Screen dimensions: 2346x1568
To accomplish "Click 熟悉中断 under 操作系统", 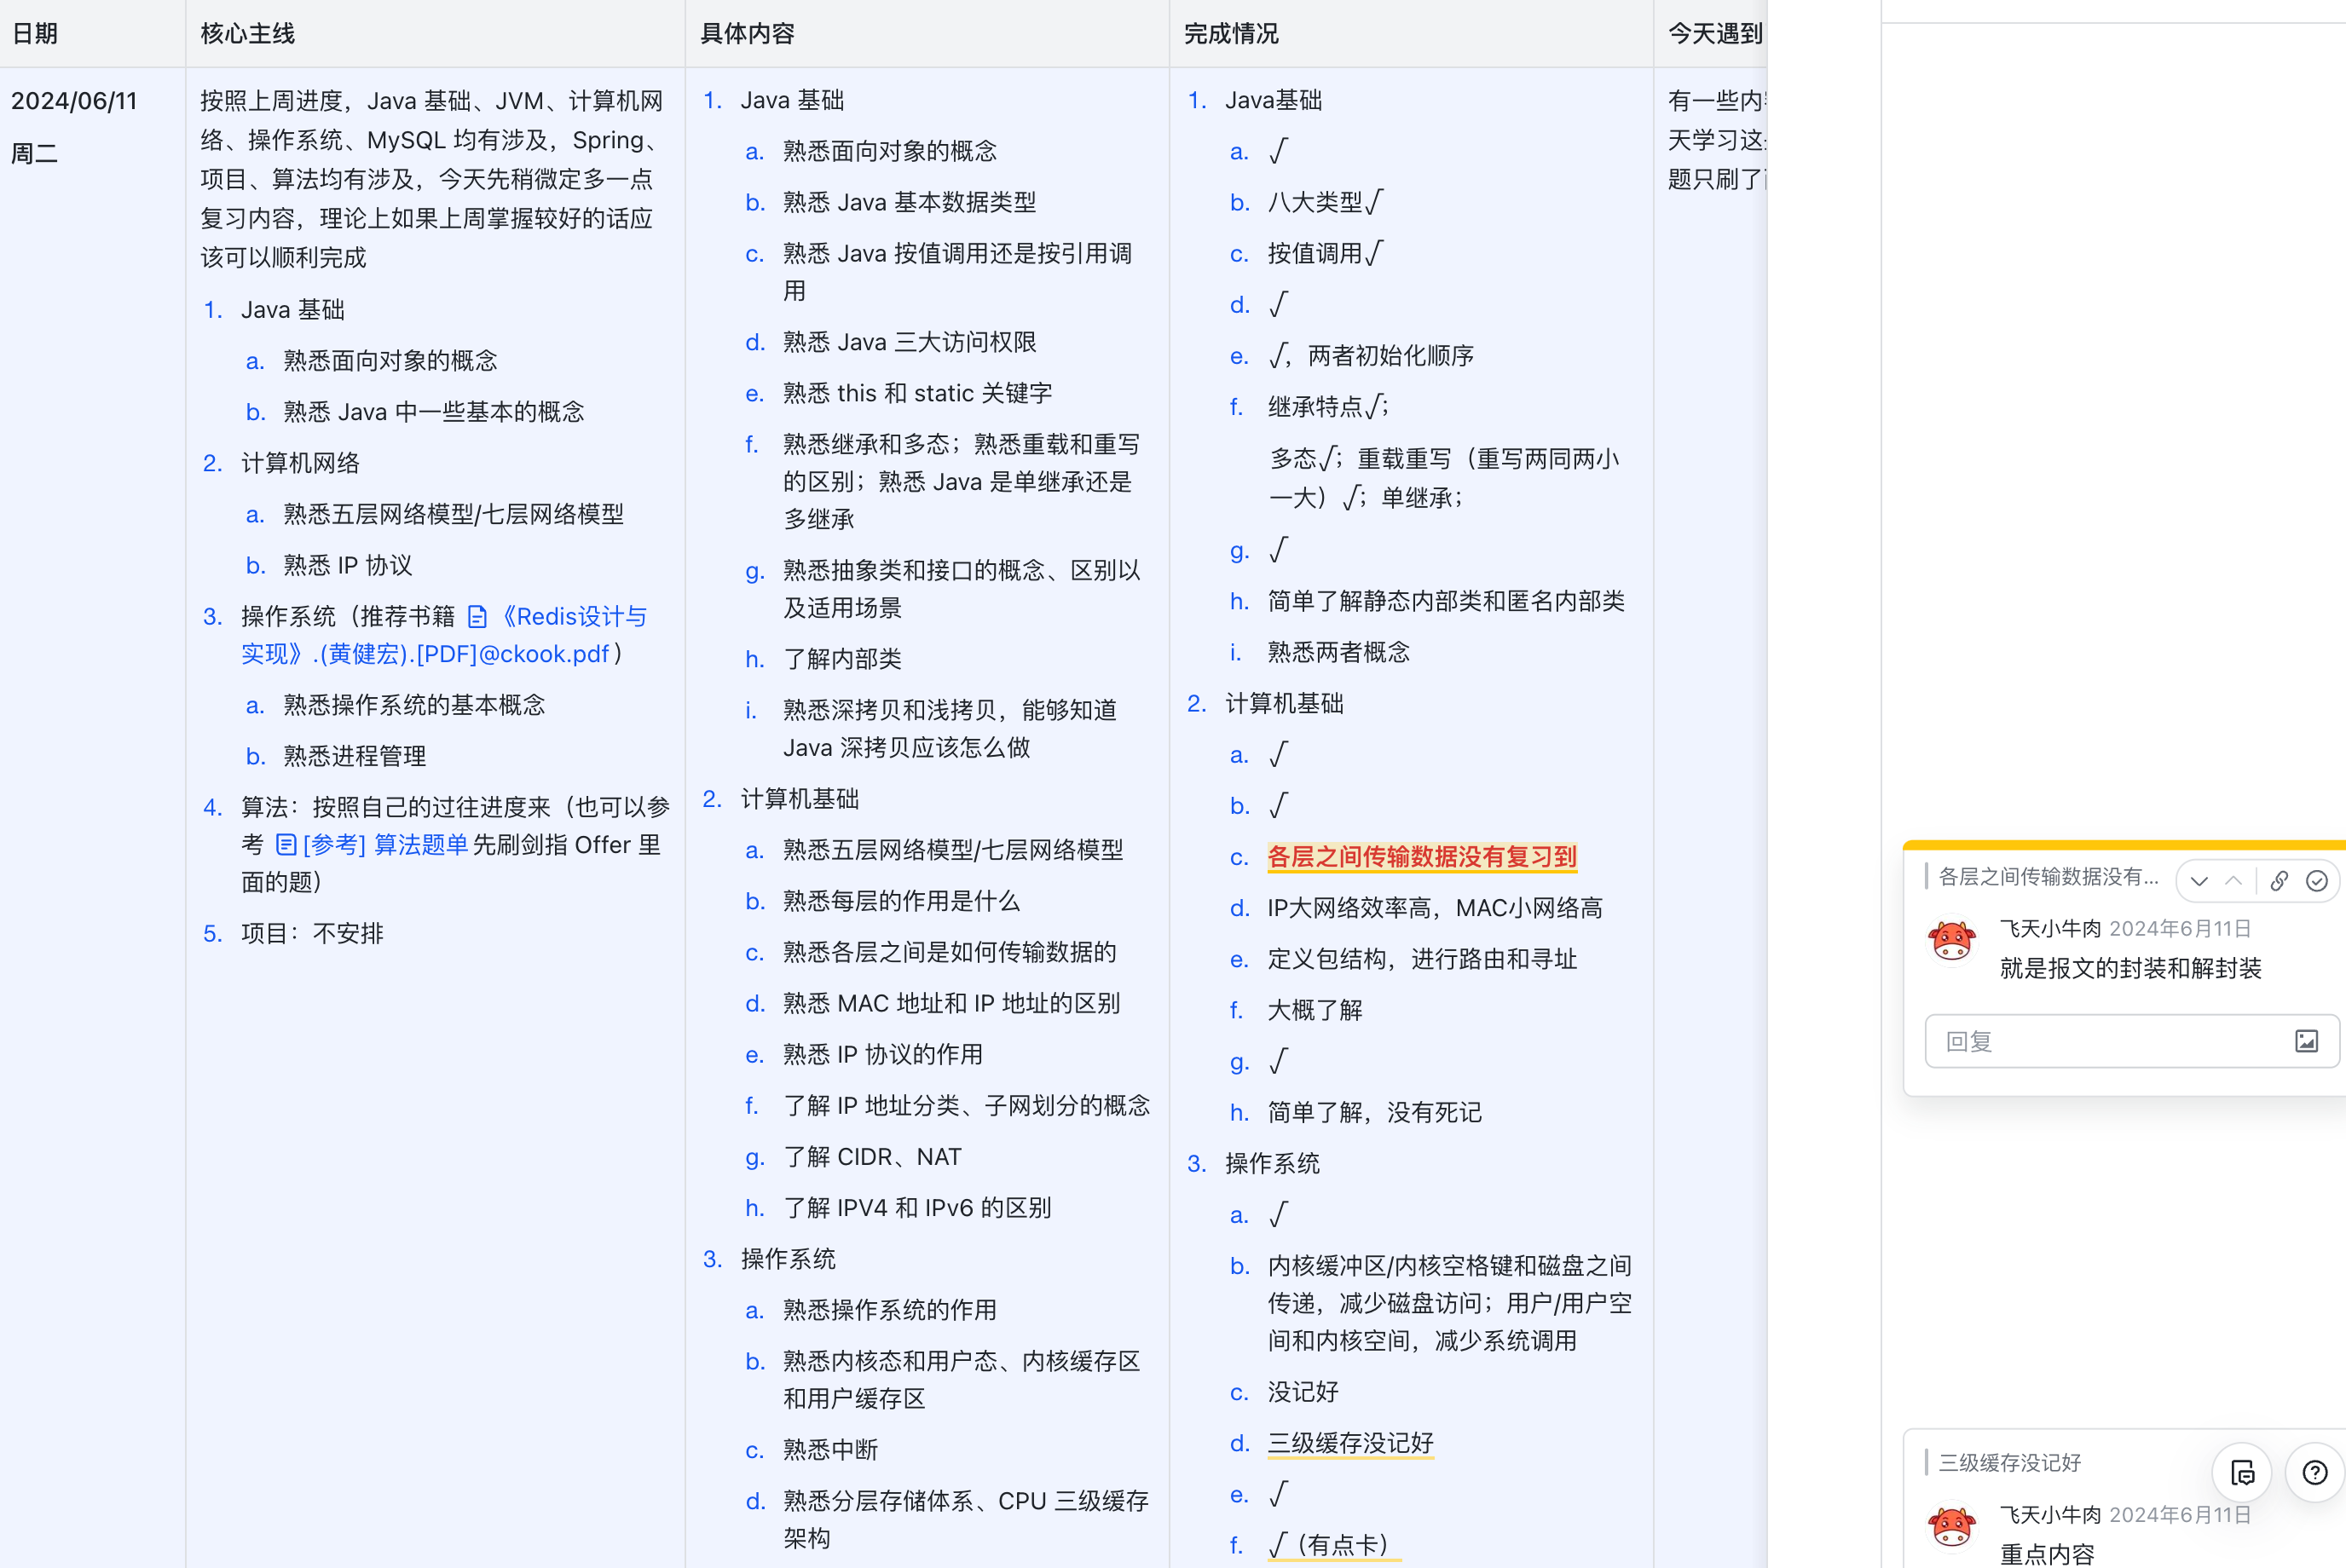I will tap(830, 1450).
